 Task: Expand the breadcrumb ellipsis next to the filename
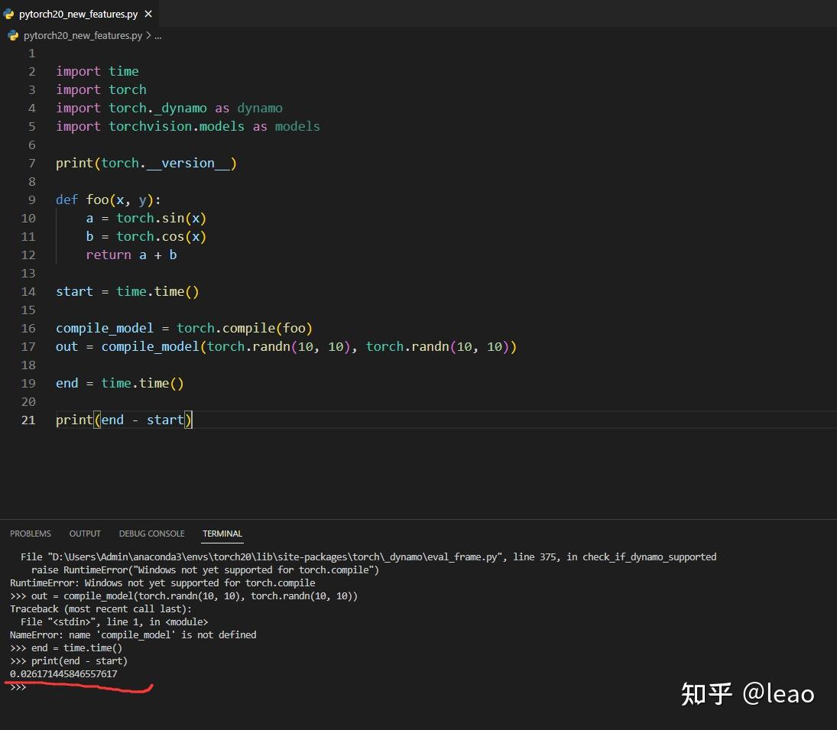point(157,35)
